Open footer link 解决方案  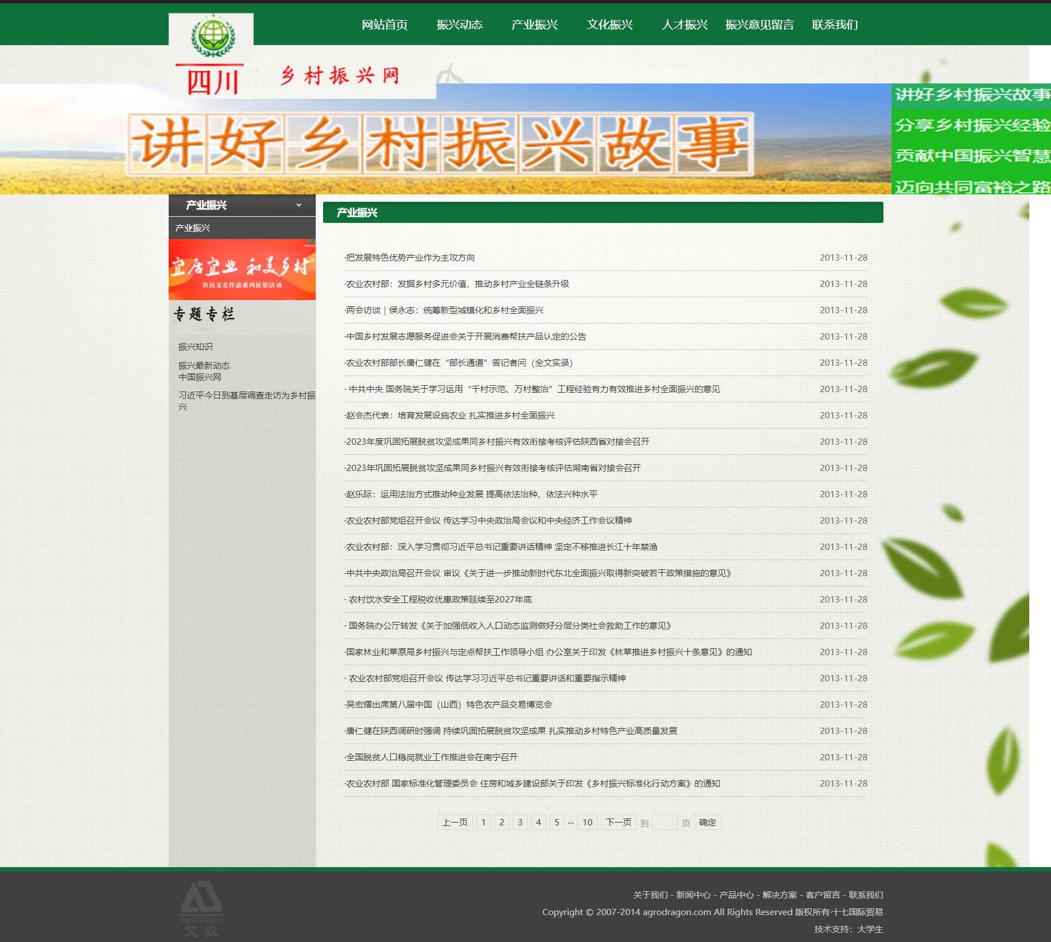(x=779, y=895)
